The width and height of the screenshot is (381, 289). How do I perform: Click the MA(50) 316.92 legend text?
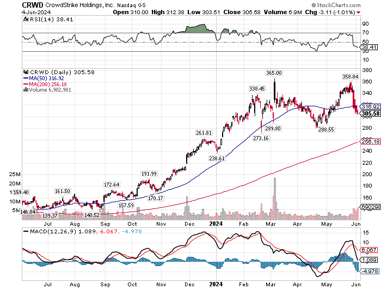click(x=46, y=79)
